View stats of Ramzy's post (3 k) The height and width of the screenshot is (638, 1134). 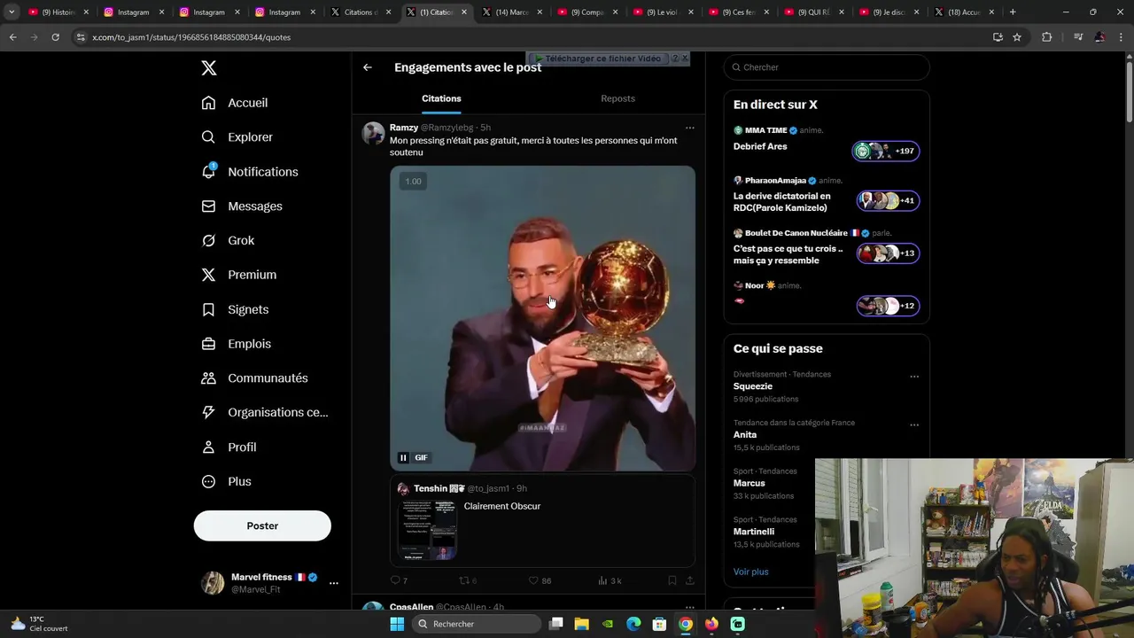point(610,580)
